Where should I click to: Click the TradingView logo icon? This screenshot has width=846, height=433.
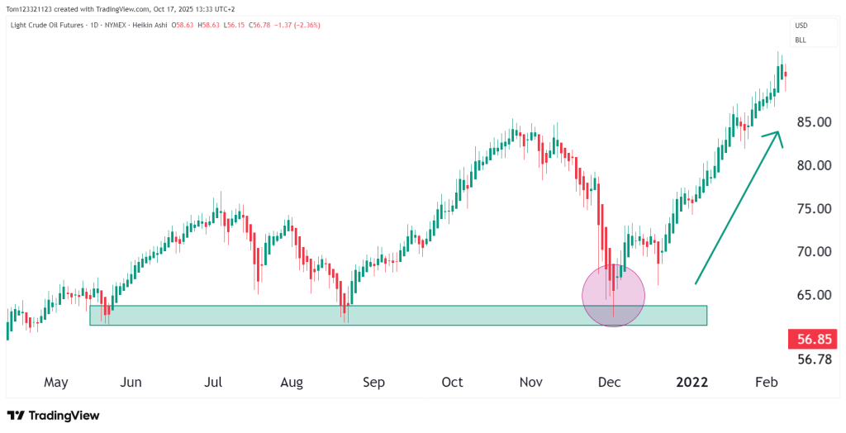[16, 416]
